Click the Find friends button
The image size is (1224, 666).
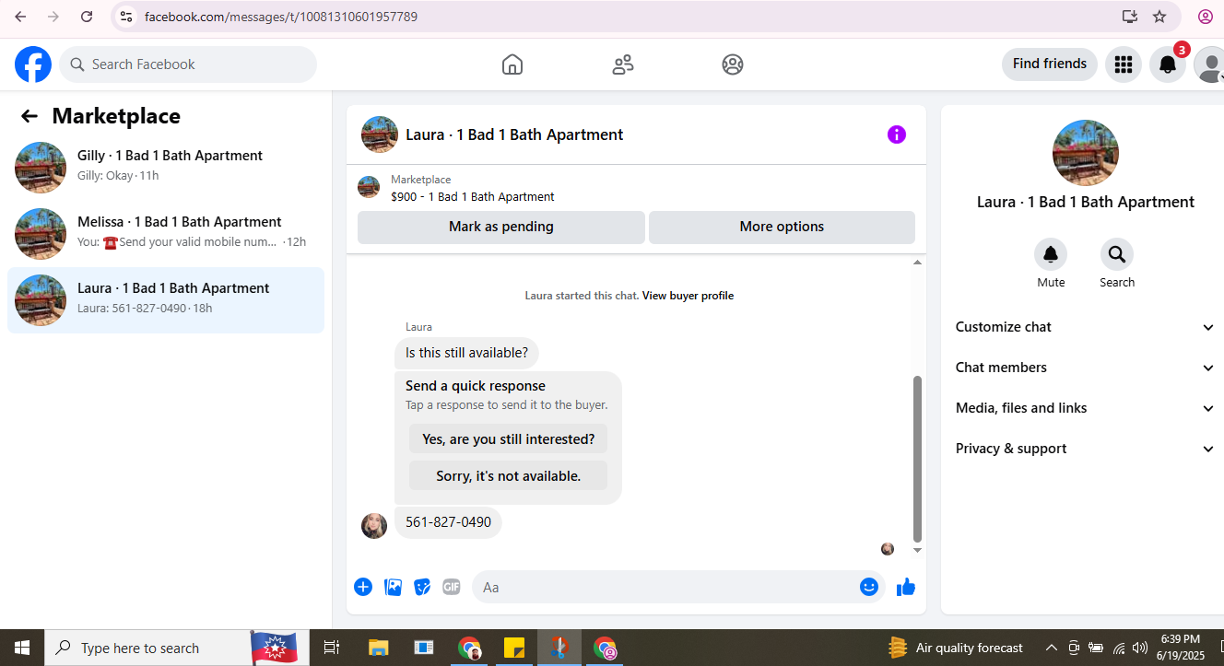[1050, 64]
